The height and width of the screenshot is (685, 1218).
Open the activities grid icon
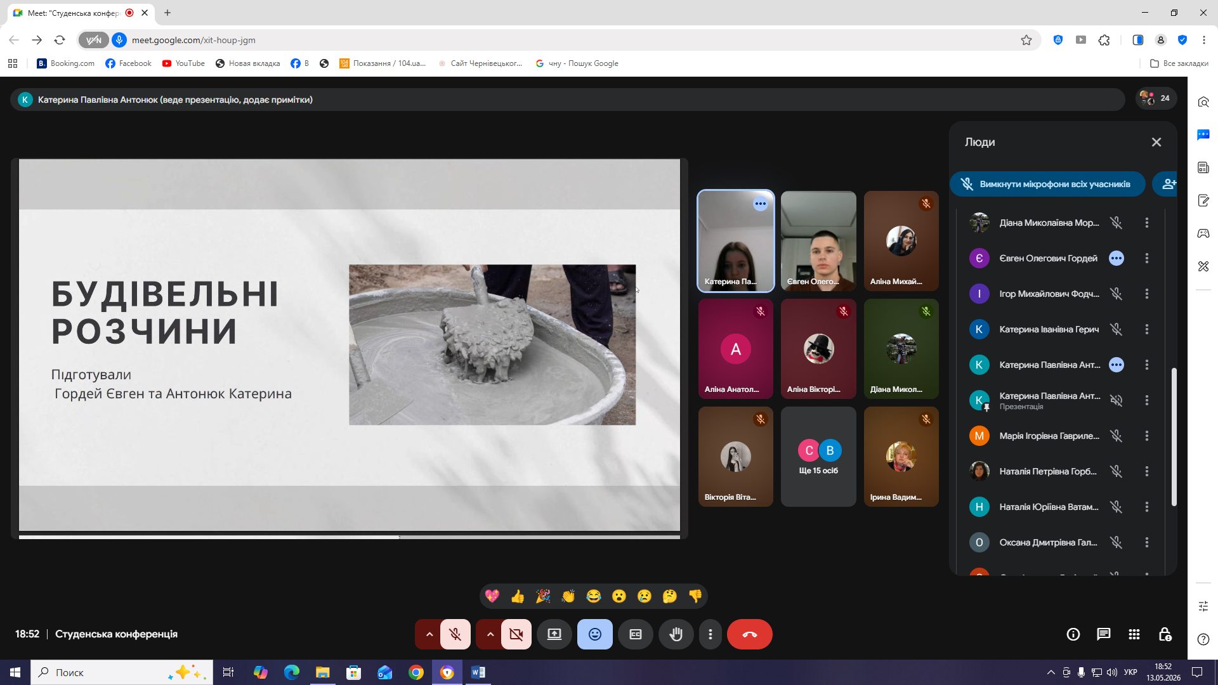[x=1134, y=634]
